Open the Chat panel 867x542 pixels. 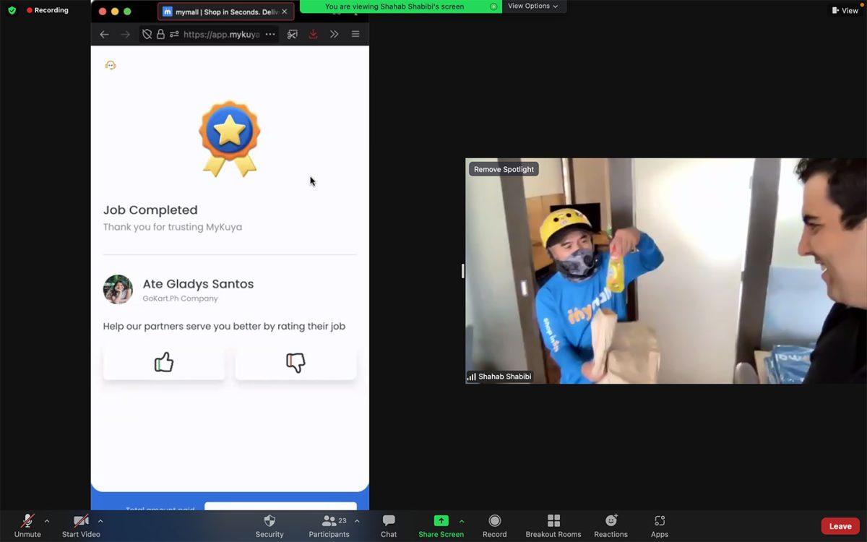[x=389, y=525]
